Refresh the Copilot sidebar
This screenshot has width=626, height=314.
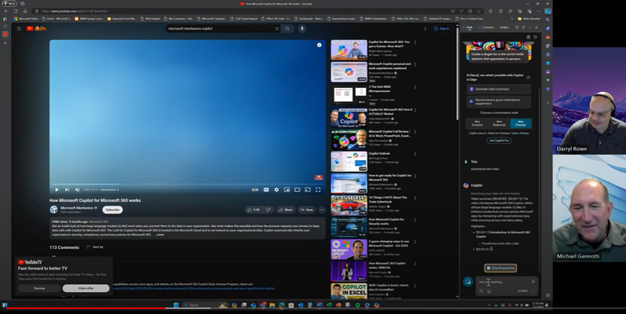click(x=524, y=27)
